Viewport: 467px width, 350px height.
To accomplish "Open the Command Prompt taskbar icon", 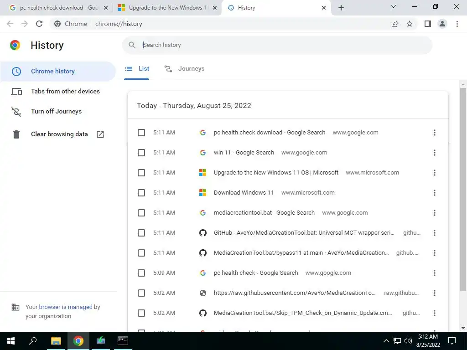I will point(123,341).
